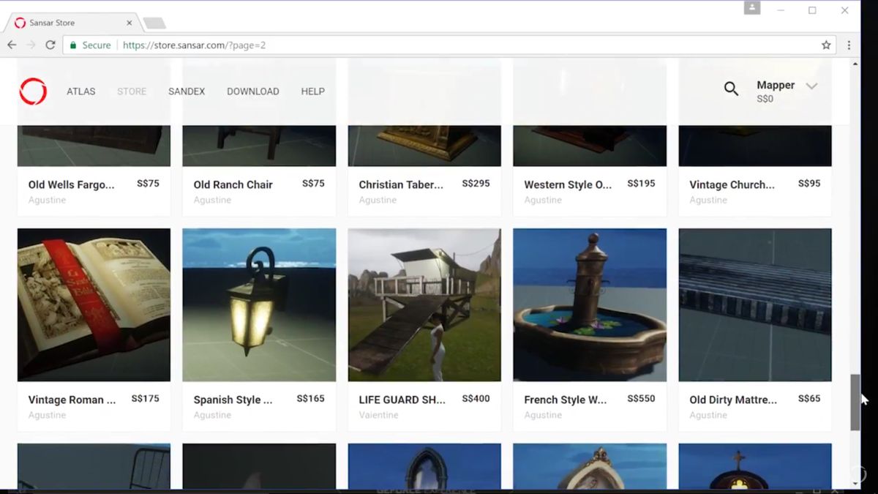Open the SANDEX menu item
The height and width of the screenshot is (494, 878).
click(187, 91)
